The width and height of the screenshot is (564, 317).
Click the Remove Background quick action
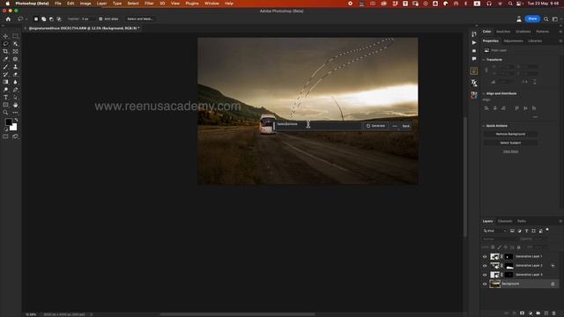click(x=510, y=134)
